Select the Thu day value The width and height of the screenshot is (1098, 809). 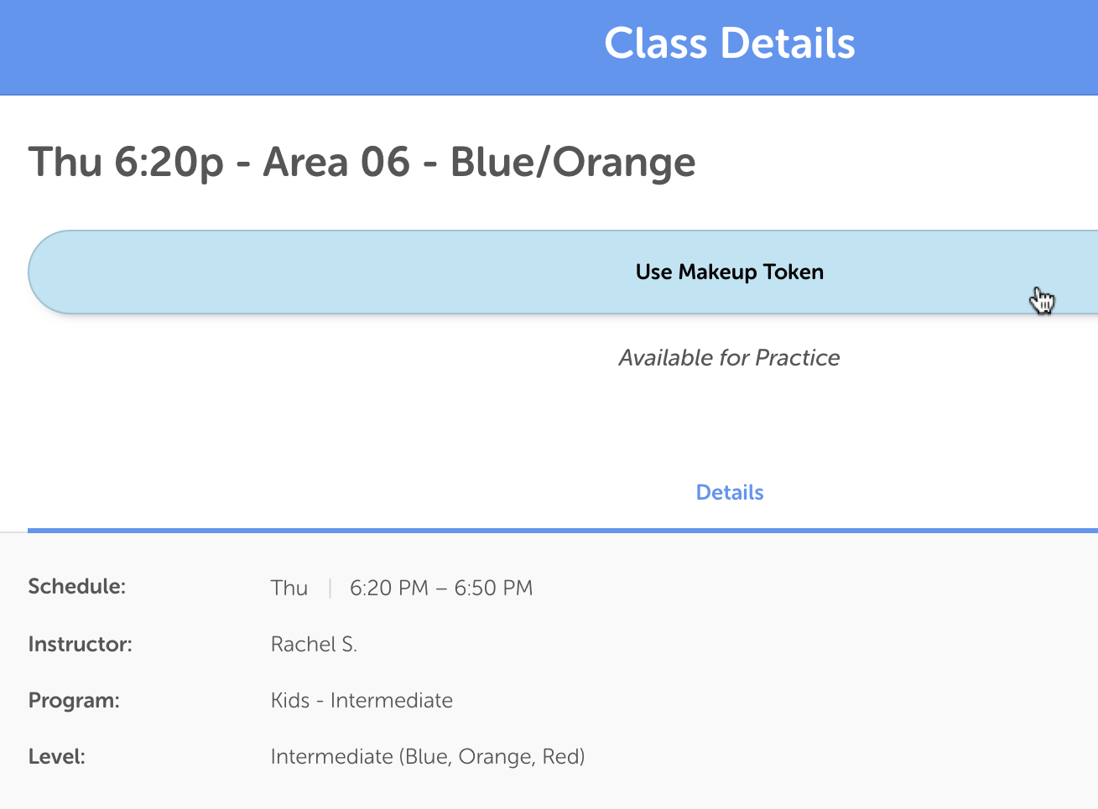tap(289, 588)
